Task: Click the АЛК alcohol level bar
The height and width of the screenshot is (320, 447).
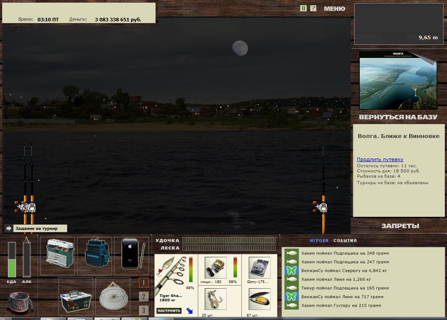Action: (x=27, y=259)
